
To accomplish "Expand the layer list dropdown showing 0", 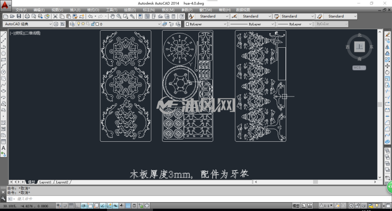I will (159, 24).
